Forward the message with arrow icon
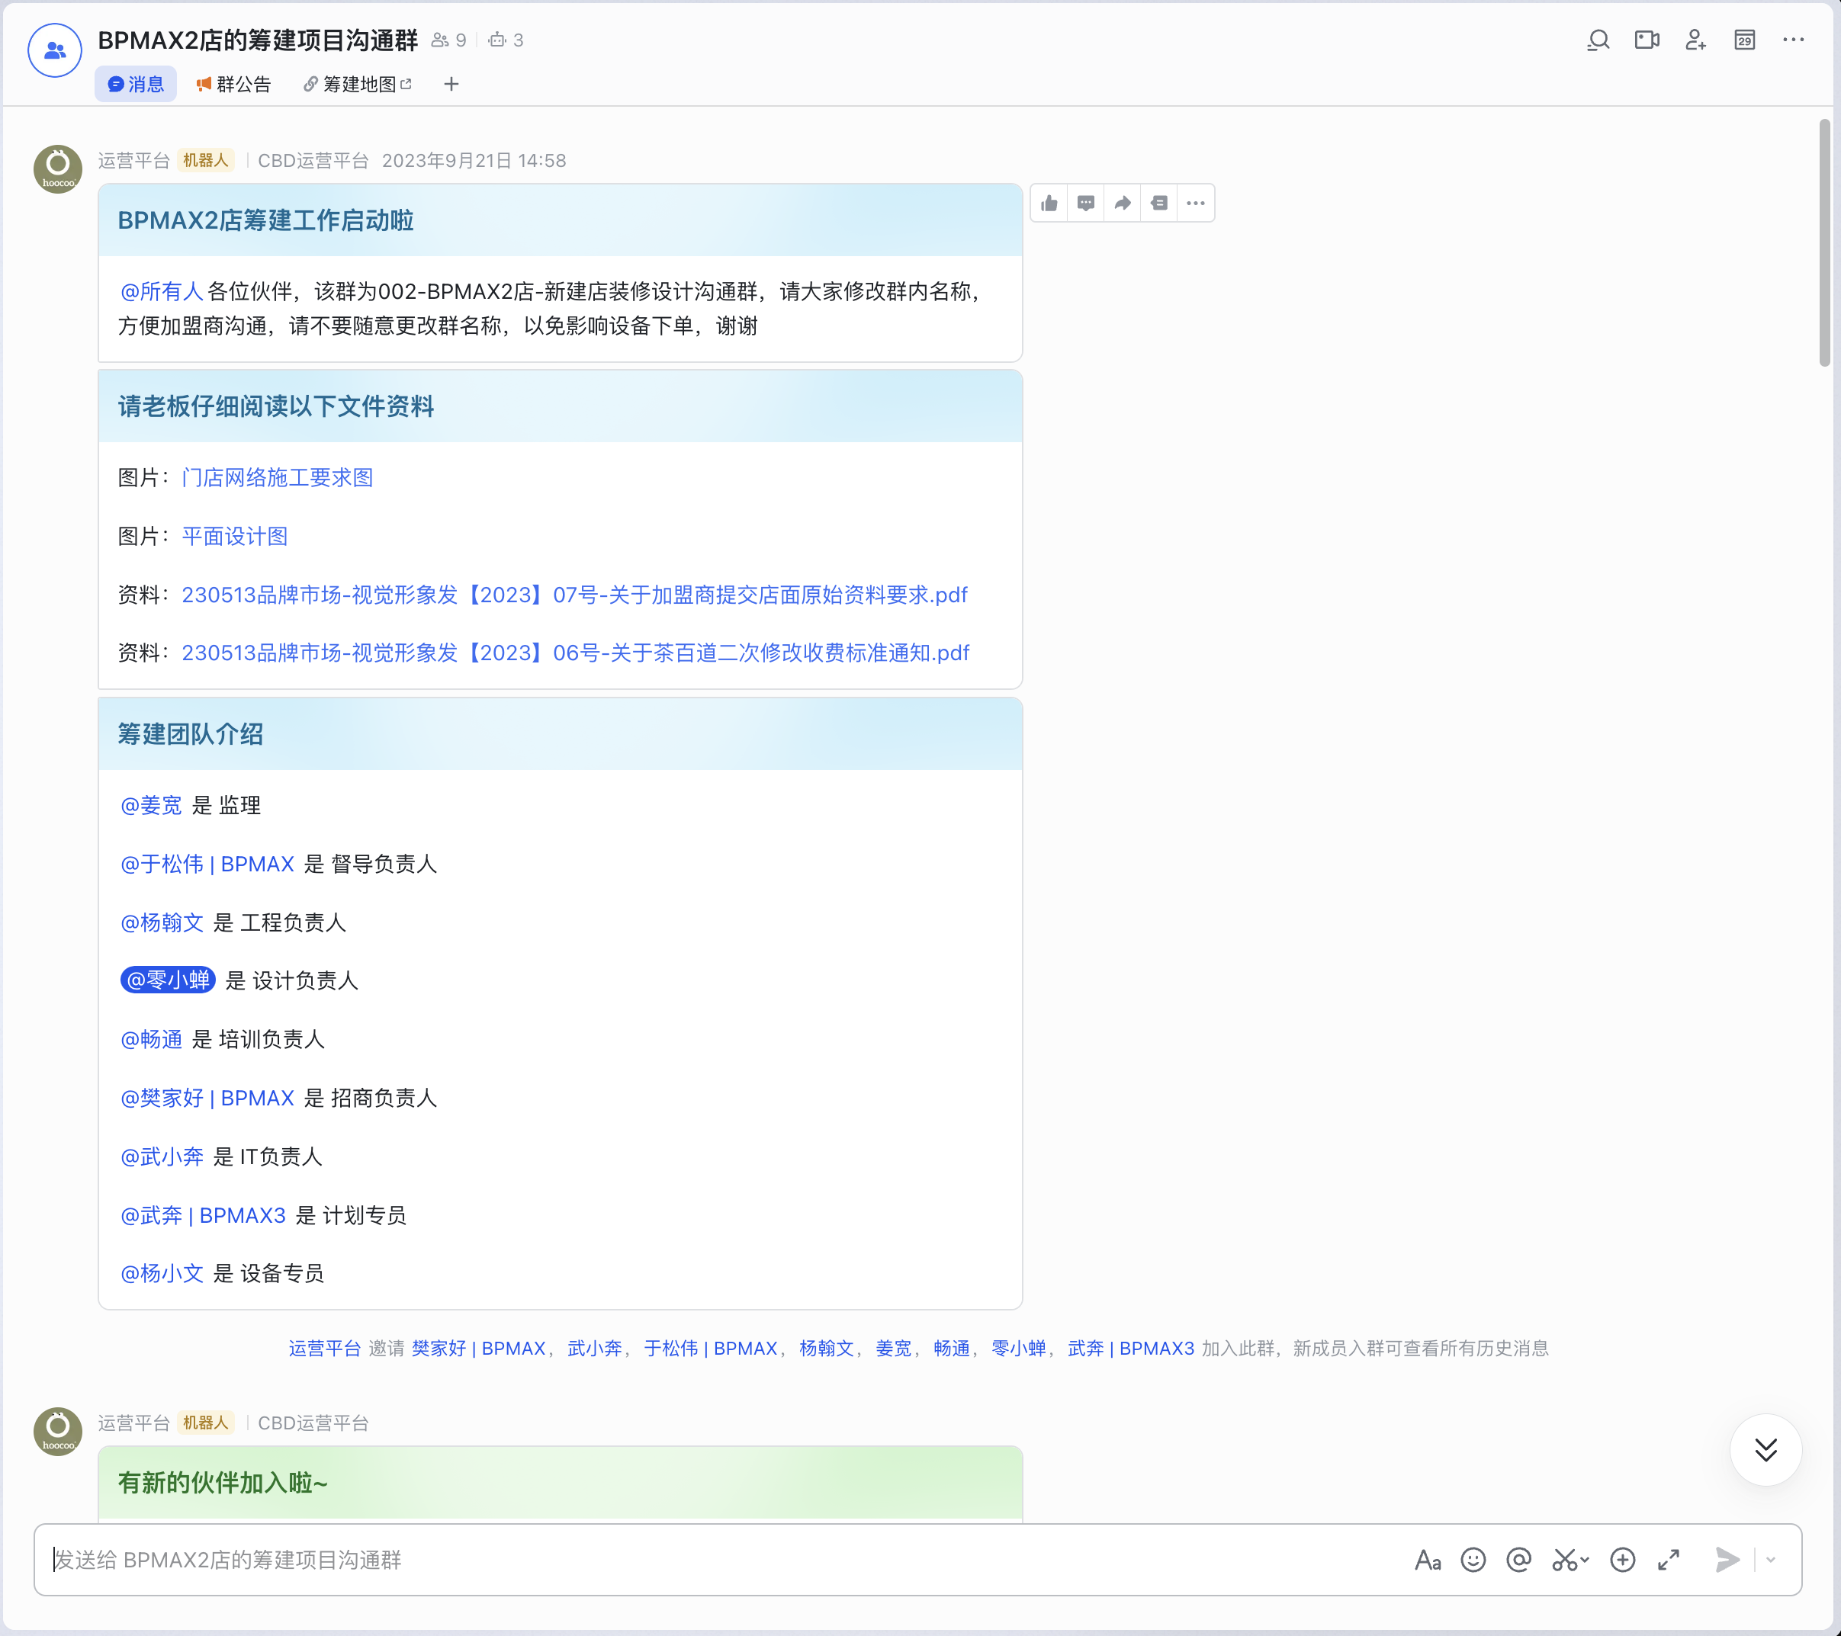Image resolution: width=1841 pixels, height=1636 pixels. 1123,204
